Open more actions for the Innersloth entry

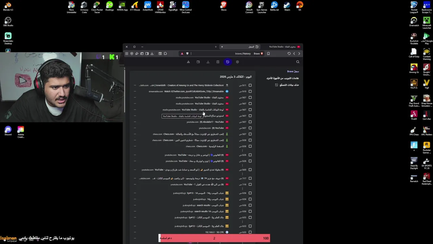click(x=135, y=85)
